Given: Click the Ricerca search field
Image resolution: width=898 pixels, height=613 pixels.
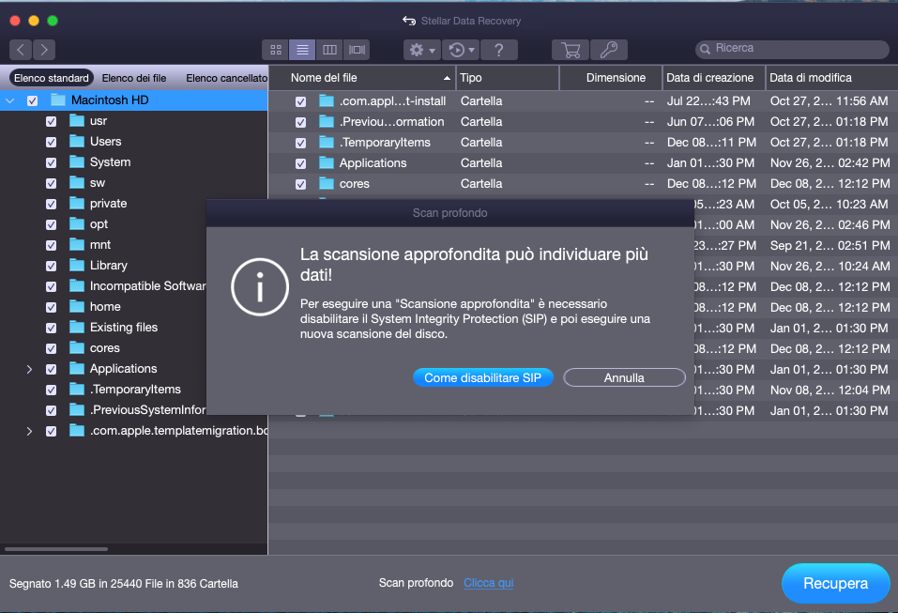Looking at the screenshot, I should point(793,49).
